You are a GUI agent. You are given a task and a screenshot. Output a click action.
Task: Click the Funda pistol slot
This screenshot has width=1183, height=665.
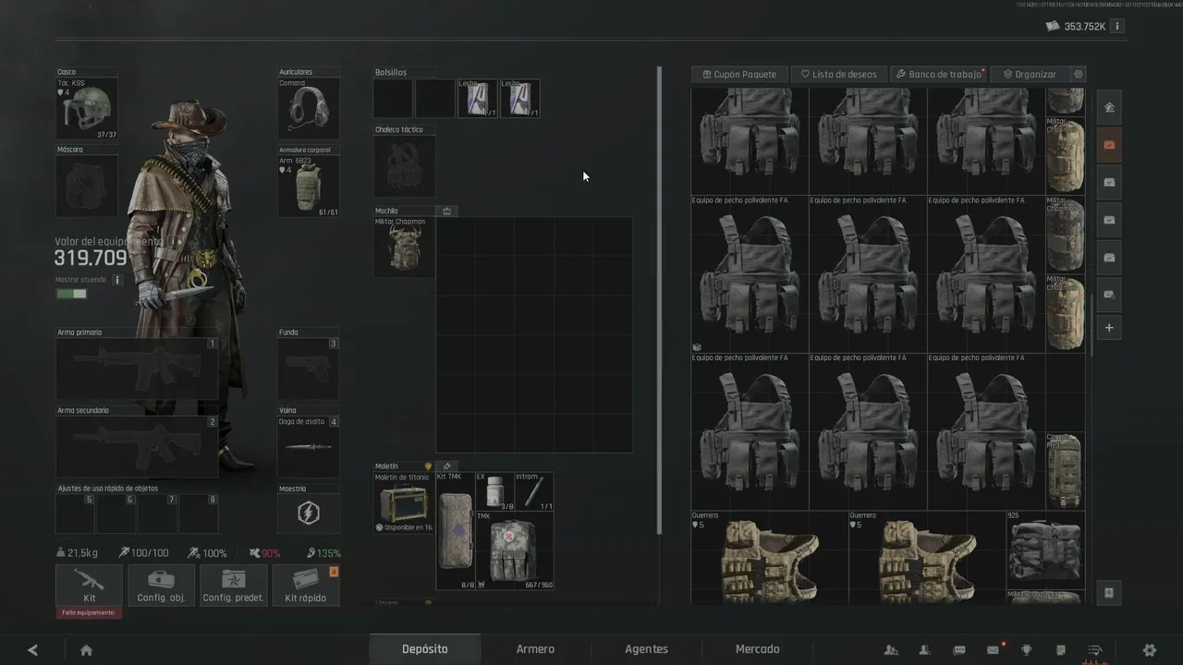[309, 369]
